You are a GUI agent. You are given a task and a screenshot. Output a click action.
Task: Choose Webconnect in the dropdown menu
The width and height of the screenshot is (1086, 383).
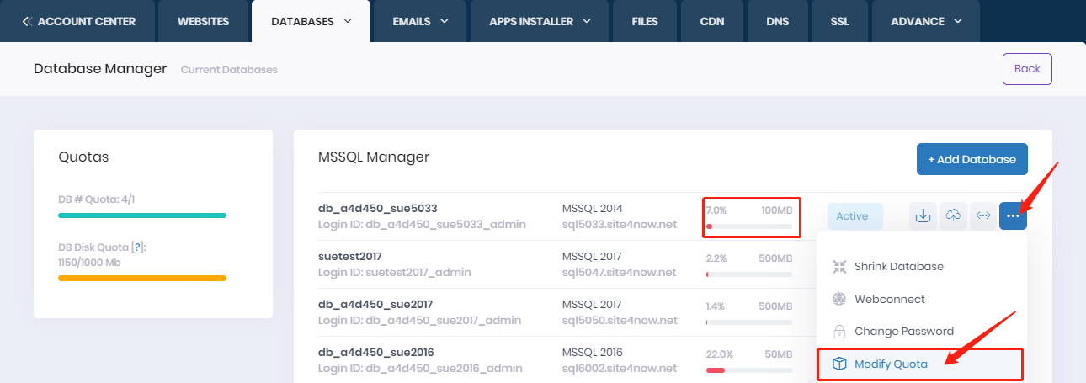pyautogui.click(x=889, y=299)
